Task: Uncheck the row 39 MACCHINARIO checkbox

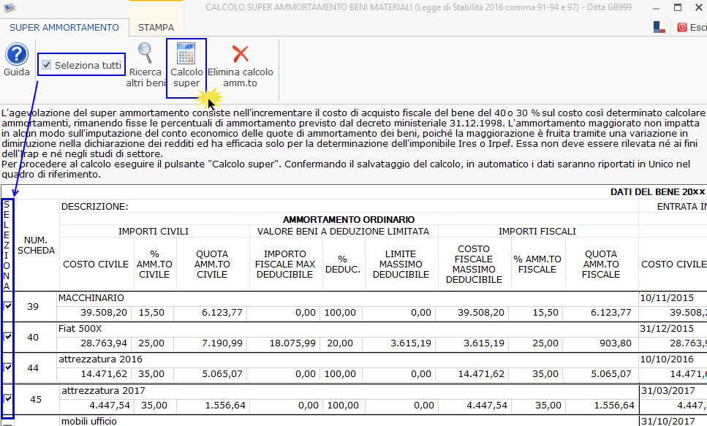Action: point(8,305)
